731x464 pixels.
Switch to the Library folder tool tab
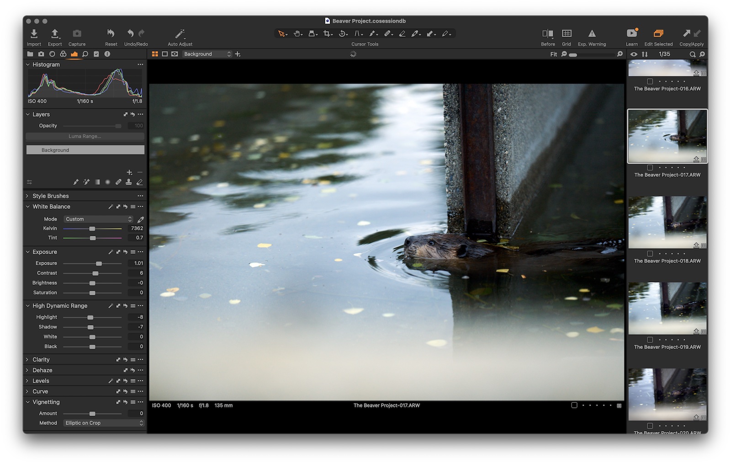pos(30,54)
